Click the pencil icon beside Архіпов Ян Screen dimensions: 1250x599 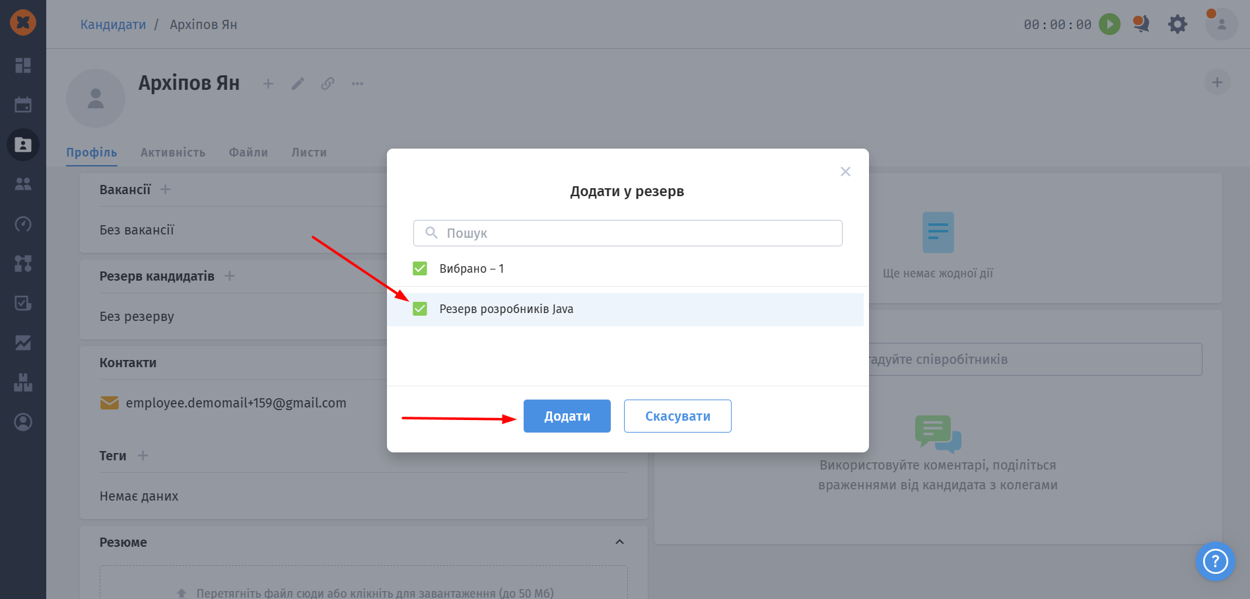tap(298, 84)
